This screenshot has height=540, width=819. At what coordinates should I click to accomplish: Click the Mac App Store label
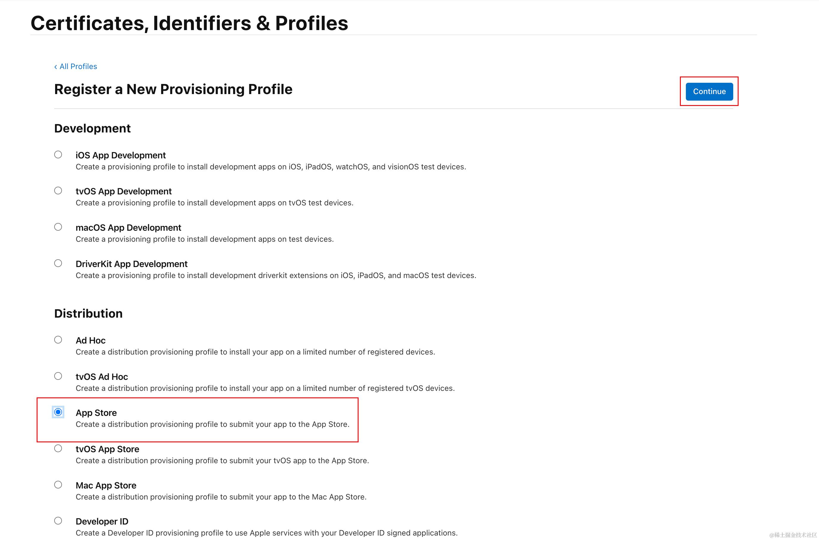click(106, 486)
